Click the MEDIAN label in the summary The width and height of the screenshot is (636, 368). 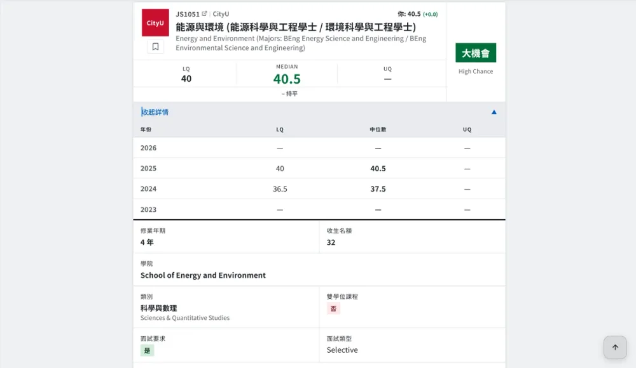coord(287,67)
